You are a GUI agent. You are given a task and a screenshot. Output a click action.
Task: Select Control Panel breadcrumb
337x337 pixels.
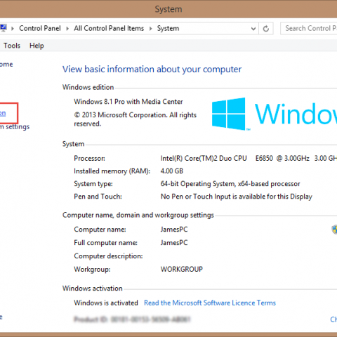[40, 28]
